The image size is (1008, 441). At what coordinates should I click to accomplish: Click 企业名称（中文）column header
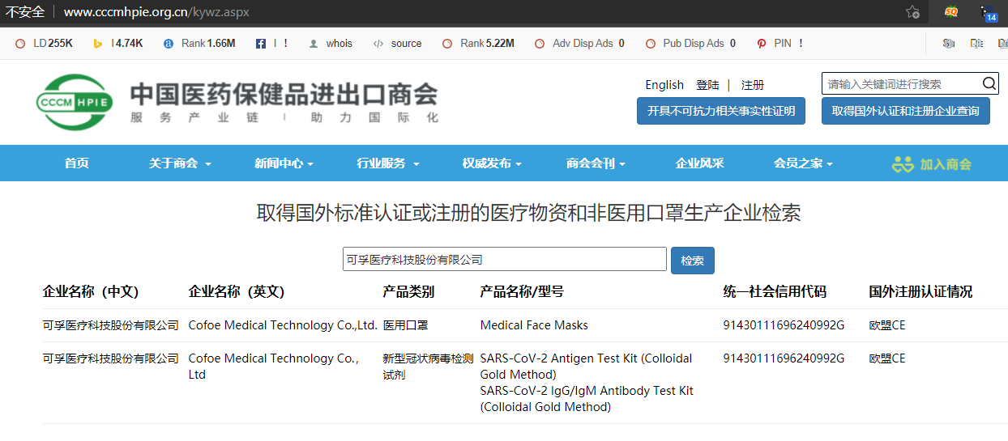point(91,292)
